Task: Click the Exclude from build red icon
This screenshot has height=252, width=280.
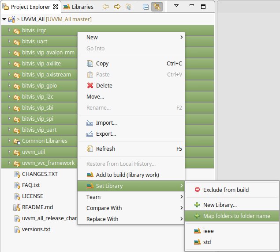Action: tap(197, 190)
